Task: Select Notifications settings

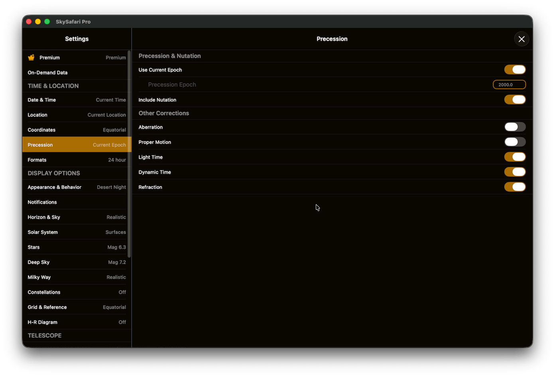Action: coord(77,202)
